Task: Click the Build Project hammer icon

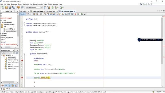Action: coord(45,7)
